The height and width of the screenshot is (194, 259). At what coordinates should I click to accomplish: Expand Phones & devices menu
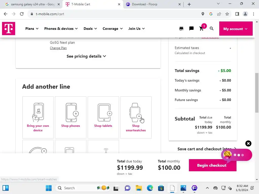[x=61, y=29]
